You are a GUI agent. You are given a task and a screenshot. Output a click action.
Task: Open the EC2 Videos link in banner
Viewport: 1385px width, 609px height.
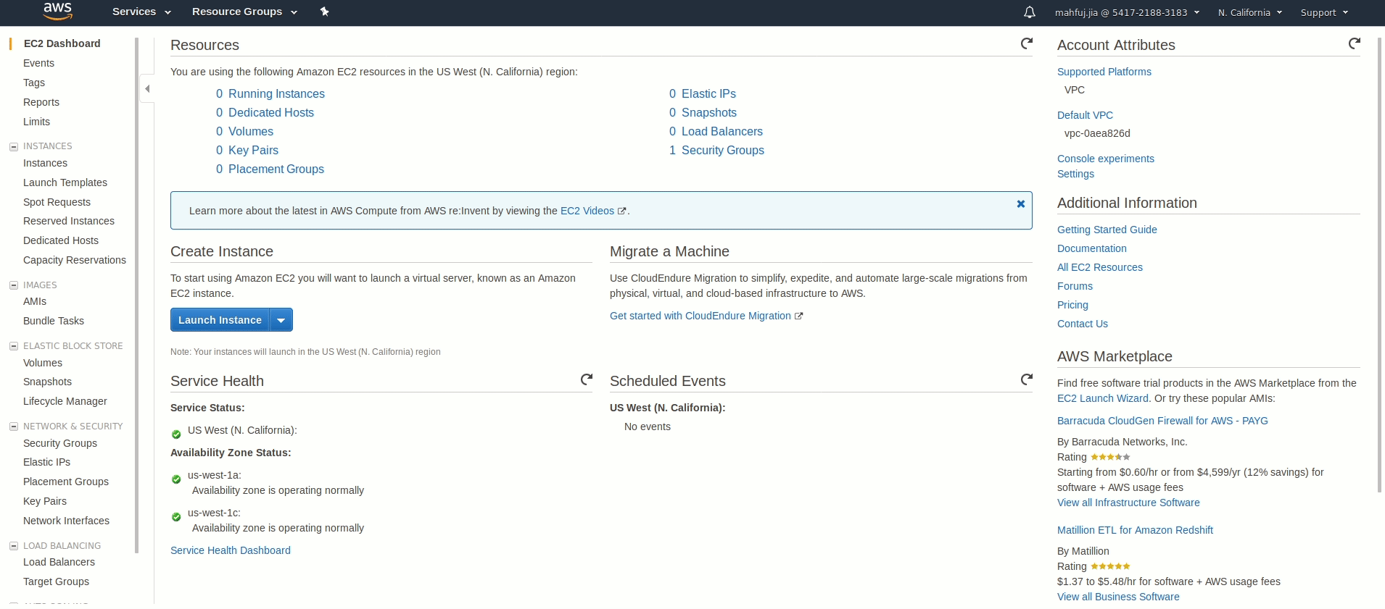587,211
